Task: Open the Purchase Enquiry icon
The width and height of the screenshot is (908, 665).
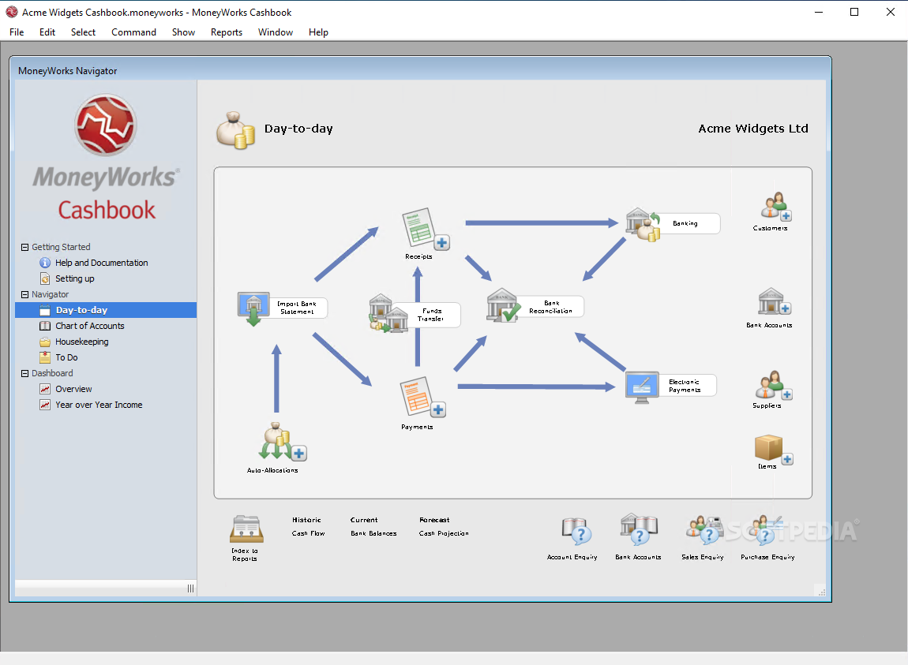Action: coord(765,530)
